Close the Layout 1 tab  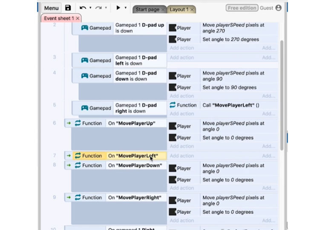[192, 9]
